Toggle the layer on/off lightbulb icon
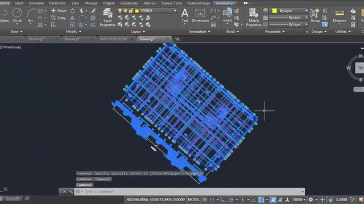 tap(120, 11)
